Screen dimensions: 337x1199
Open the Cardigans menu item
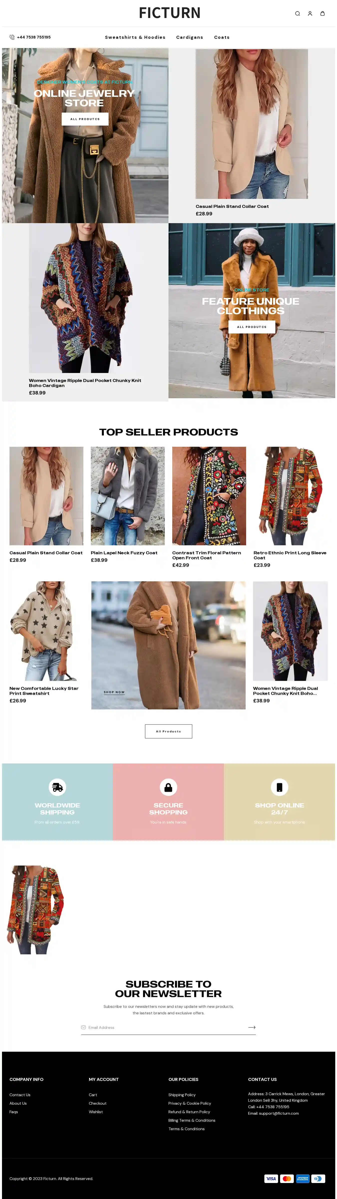(x=190, y=37)
